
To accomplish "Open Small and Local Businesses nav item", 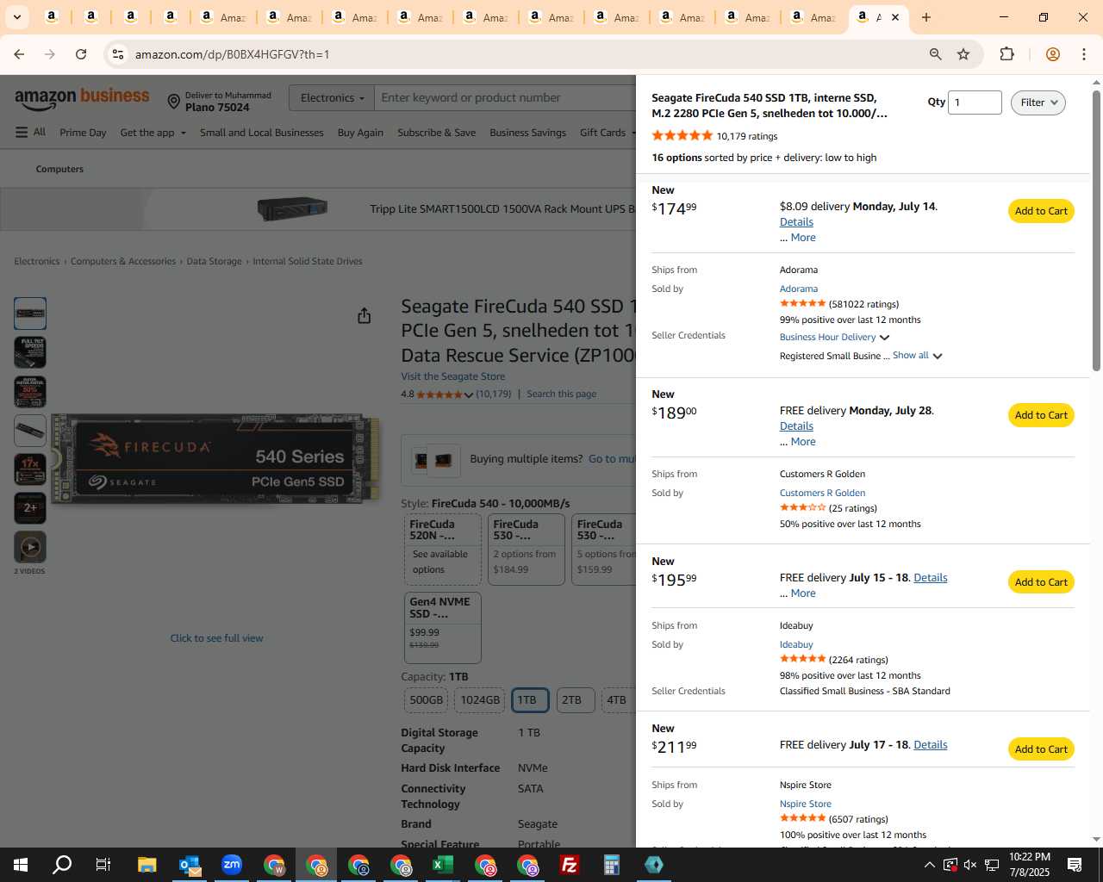I will coord(262,133).
